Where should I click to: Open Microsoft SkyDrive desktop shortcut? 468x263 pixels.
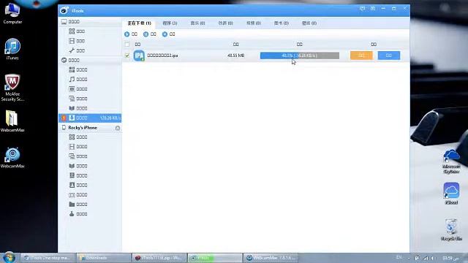451,161
